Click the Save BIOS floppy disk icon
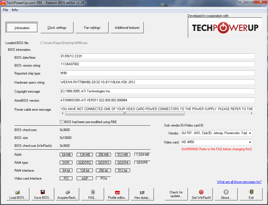This screenshot has height=205, width=268. (x=42, y=192)
